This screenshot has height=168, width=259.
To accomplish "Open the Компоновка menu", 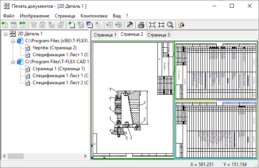I will pos(94,16).
